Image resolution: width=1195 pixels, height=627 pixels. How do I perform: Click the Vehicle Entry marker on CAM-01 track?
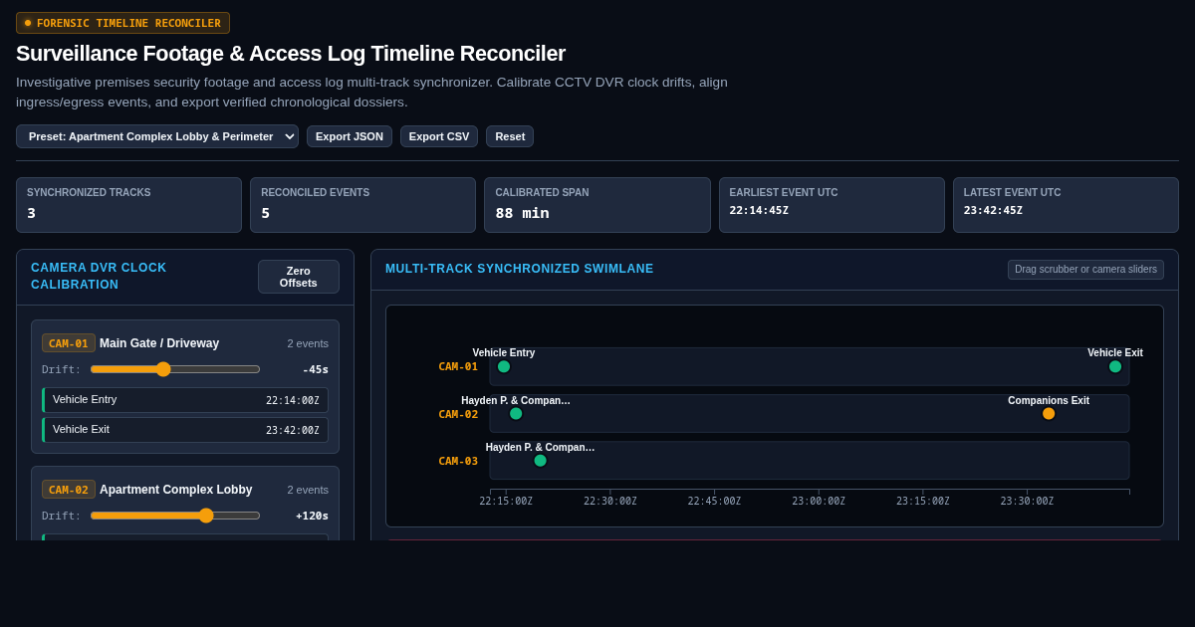pyautogui.click(x=504, y=366)
